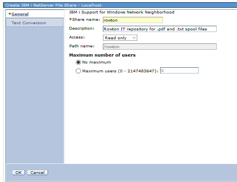
Task: Select the Read only value in Access box
Action: pyautogui.click(x=116, y=38)
